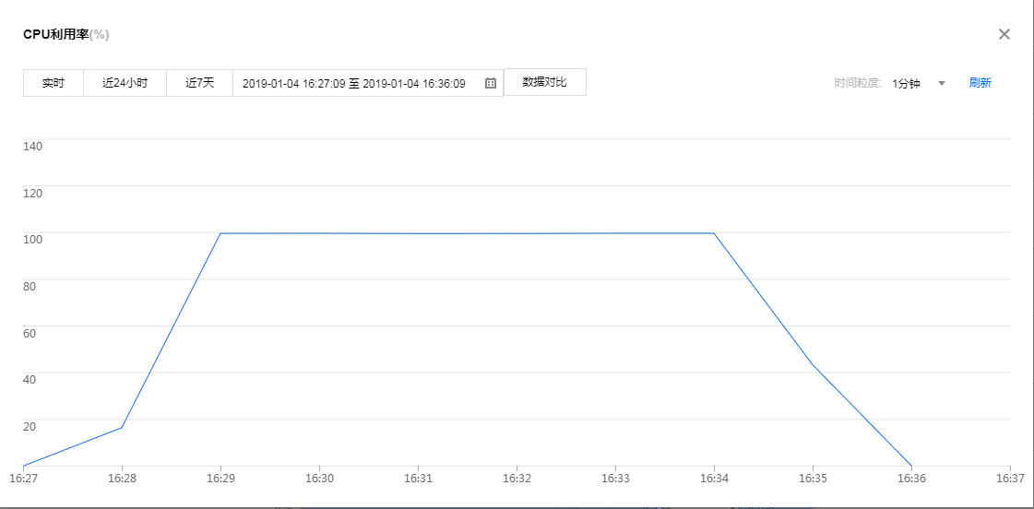Click the 100 y-axis label
The width and height of the screenshot is (1034, 509).
32,239
